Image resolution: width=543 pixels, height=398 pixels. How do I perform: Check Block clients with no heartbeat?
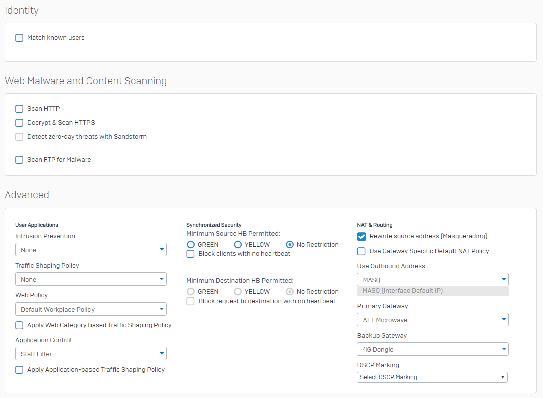click(x=191, y=254)
